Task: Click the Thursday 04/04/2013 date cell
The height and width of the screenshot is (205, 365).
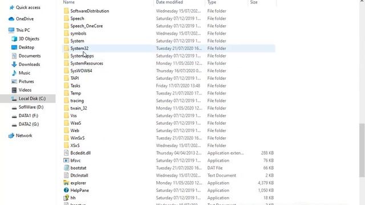Action: 179,153
